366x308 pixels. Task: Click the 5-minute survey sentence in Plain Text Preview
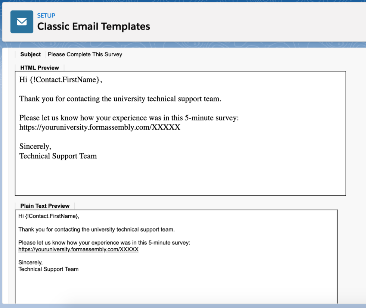[x=104, y=243]
